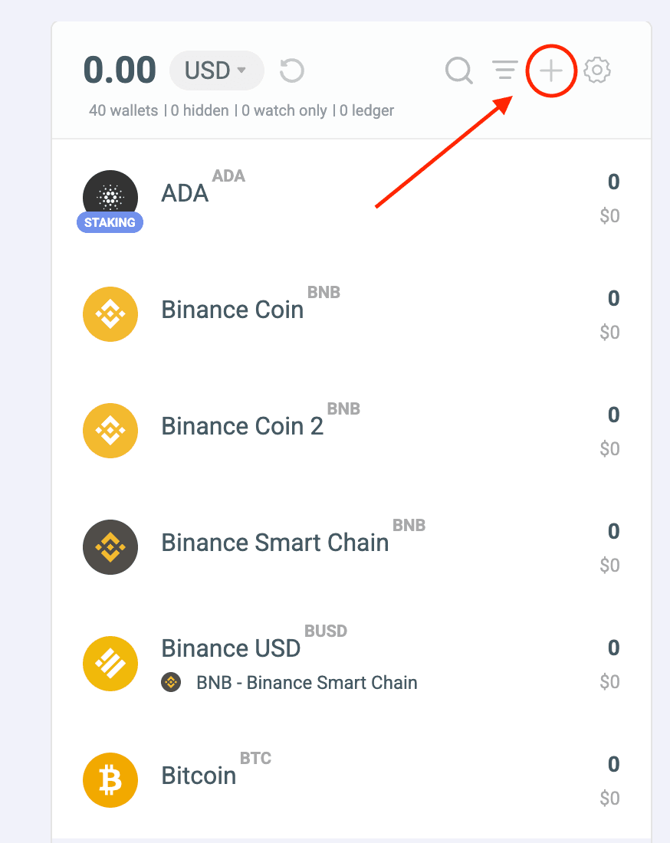Select the Binance Coin 2 wallet
Image resolution: width=670 pixels, height=843 pixels.
pos(351,431)
